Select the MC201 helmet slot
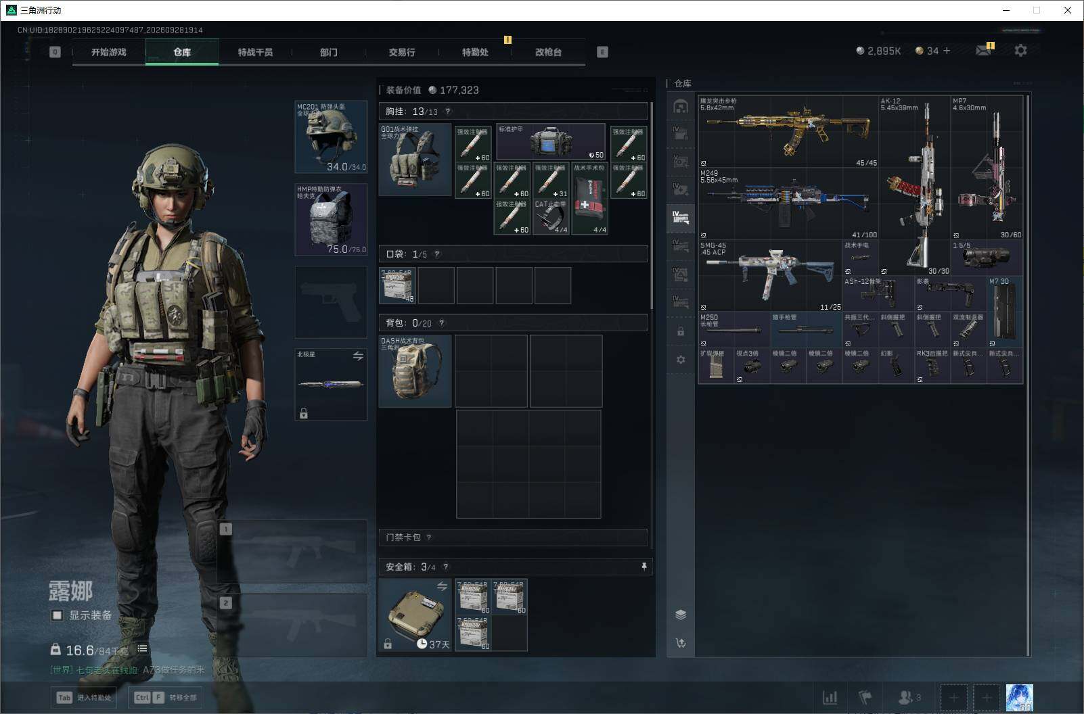This screenshot has width=1084, height=714. (x=331, y=137)
